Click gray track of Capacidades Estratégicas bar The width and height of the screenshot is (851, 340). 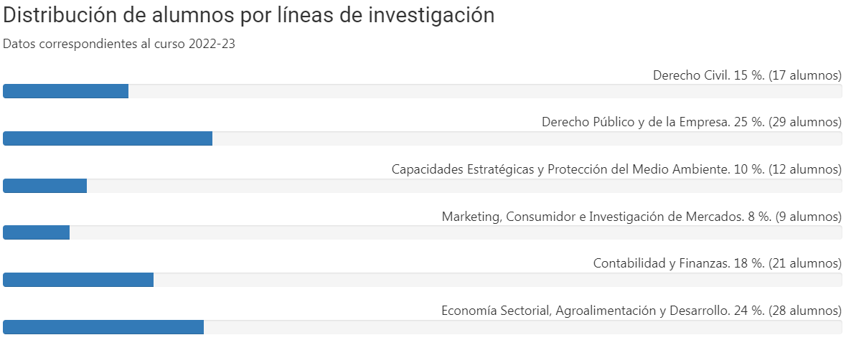[464, 186]
